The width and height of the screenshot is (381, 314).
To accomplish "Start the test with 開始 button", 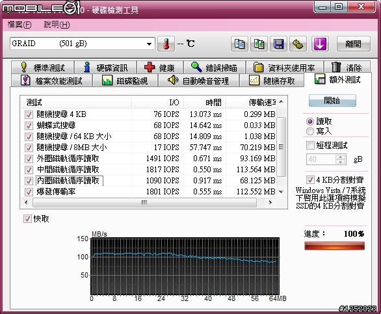I will click(332, 100).
